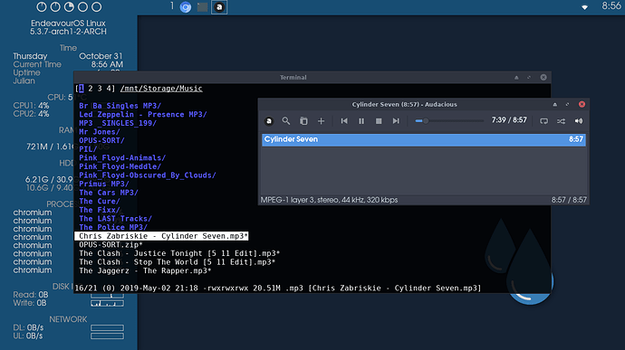625x350 pixels.
Task: Select the OPUS-SORT.zip file
Action: tap(111, 245)
